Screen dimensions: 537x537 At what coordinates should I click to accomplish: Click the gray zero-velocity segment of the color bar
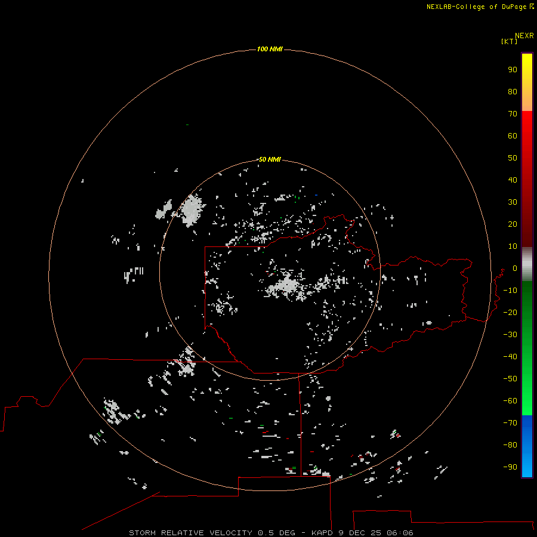pos(527,264)
